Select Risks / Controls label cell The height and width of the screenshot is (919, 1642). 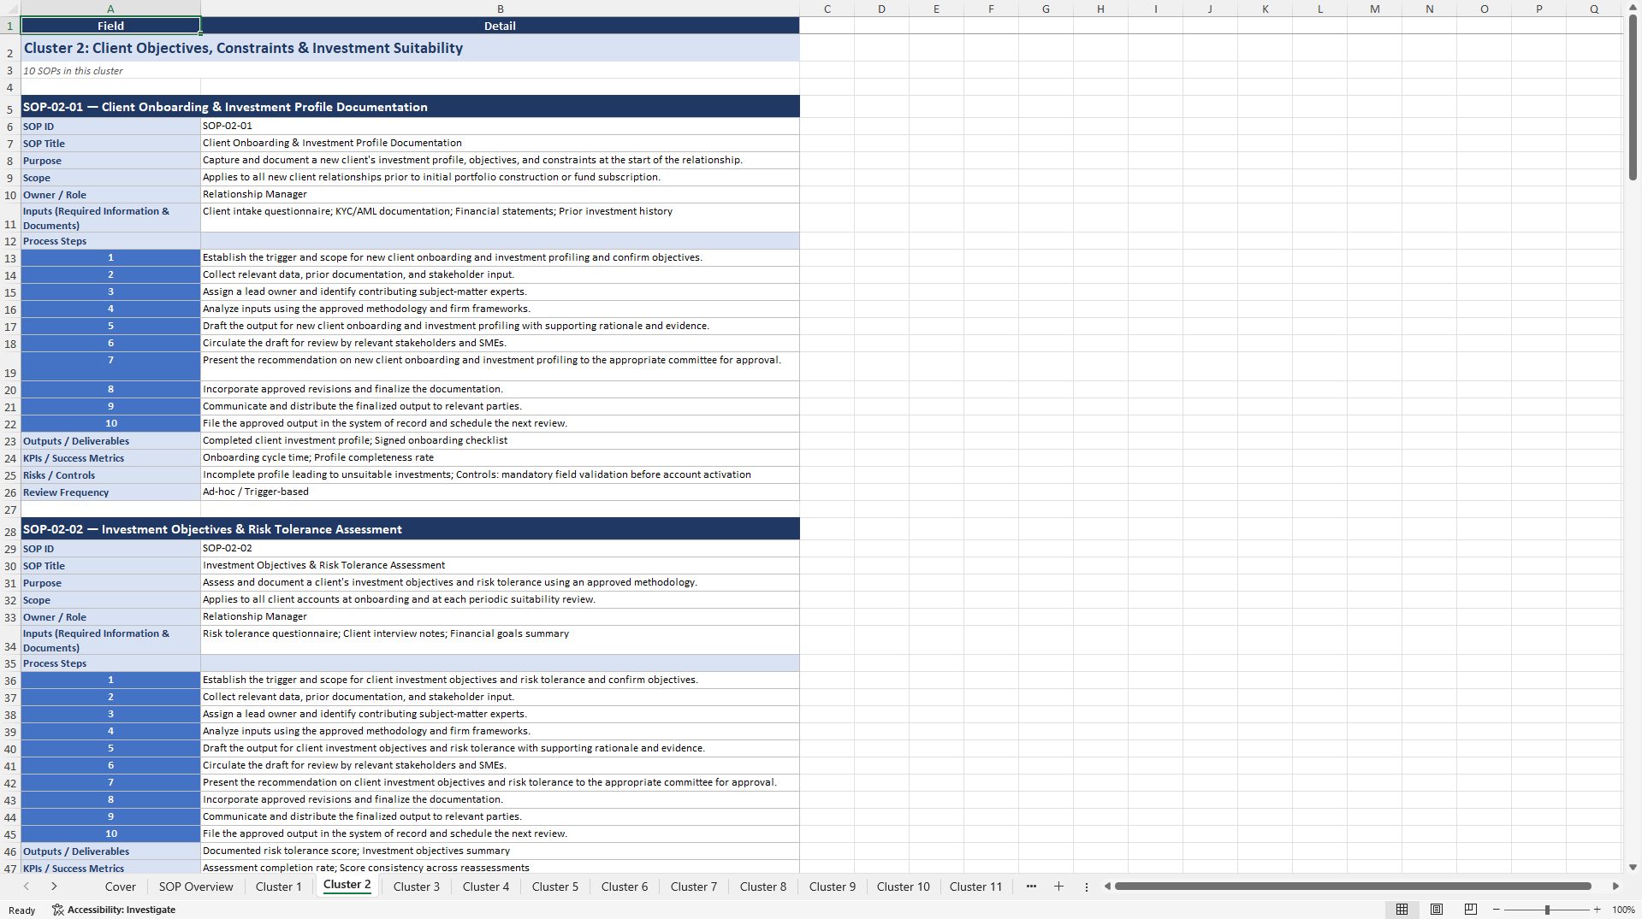coord(110,475)
